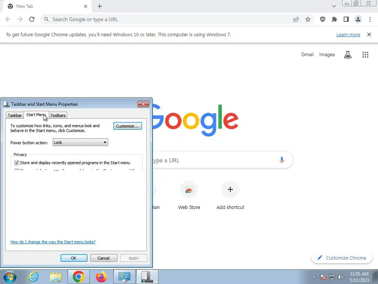Select the Start Menu tab
The height and width of the screenshot is (284, 378).
36,115
